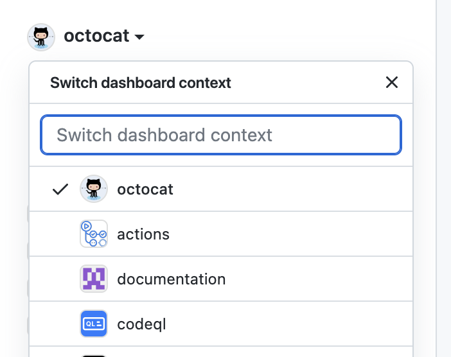Click the blue codeql QL icon
Screen dimensions: 451x357
coord(93,324)
